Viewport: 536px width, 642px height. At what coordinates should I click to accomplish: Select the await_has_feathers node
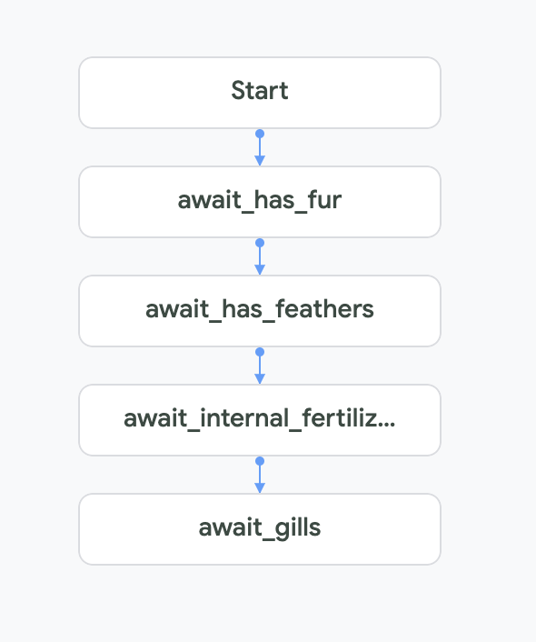[260, 311]
